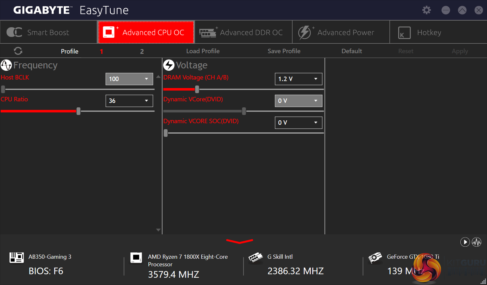487x285 pixels.
Task: Click the BIOS: F6 text
Action: tap(46, 271)
